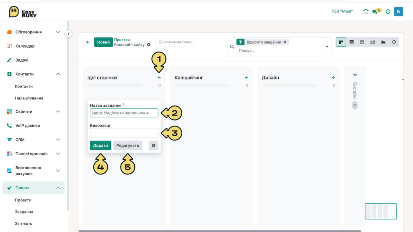Expand the Обговорення menu
The width and height of the screenshot is (413, 232).
pos(58,32)
